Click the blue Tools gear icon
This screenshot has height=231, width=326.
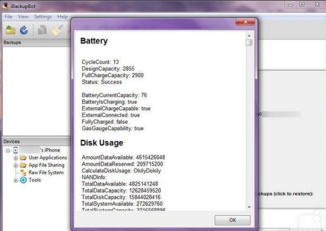tap(23, 180)
